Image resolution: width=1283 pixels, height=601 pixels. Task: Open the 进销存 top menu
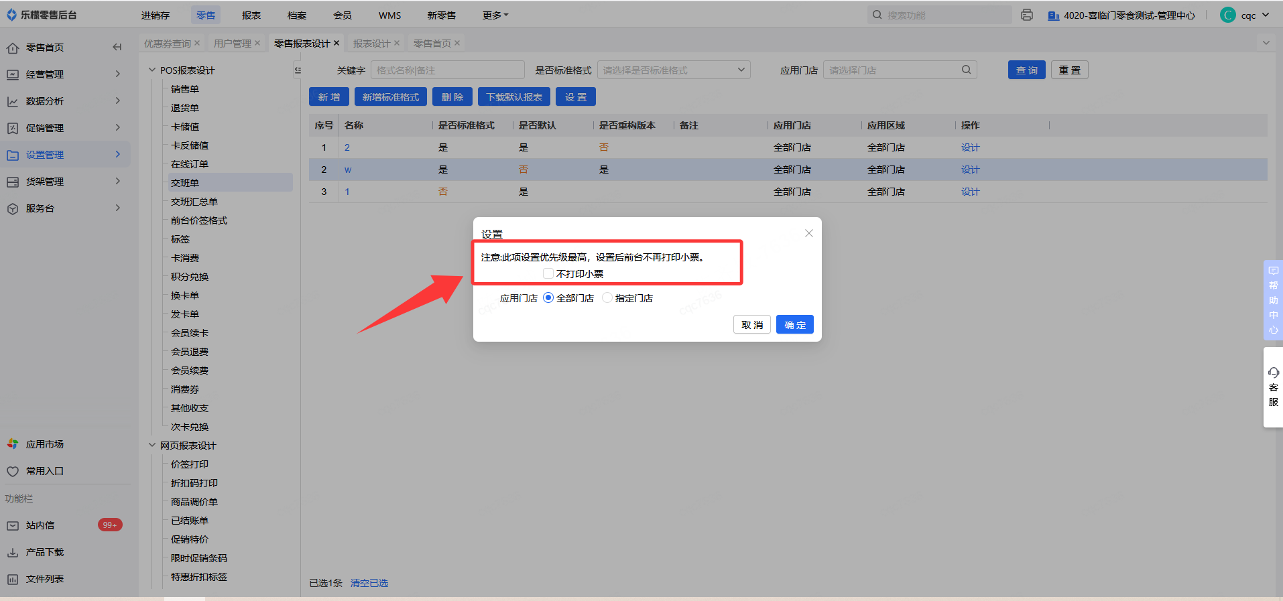[156, 15]
